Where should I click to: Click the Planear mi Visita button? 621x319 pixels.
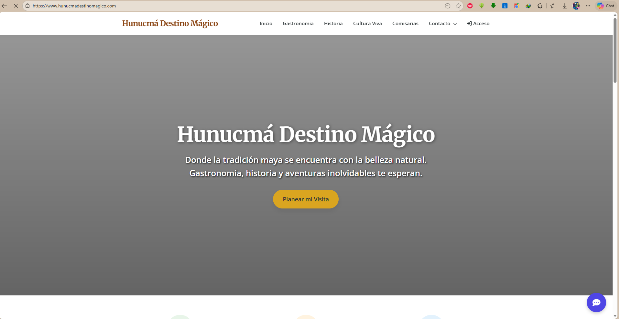tap(306, 199)
